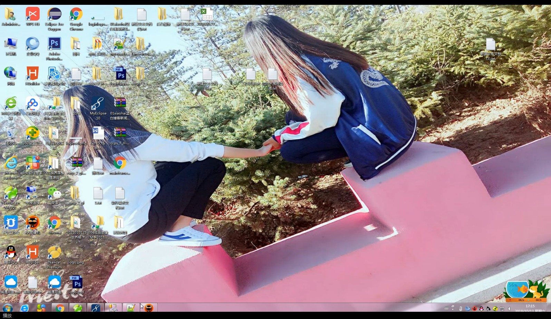Image resolution: width=551 pixels, height=319 pixels.
Task: Select the Google Chrome desktop shortcut
Action: coord(76,19)
